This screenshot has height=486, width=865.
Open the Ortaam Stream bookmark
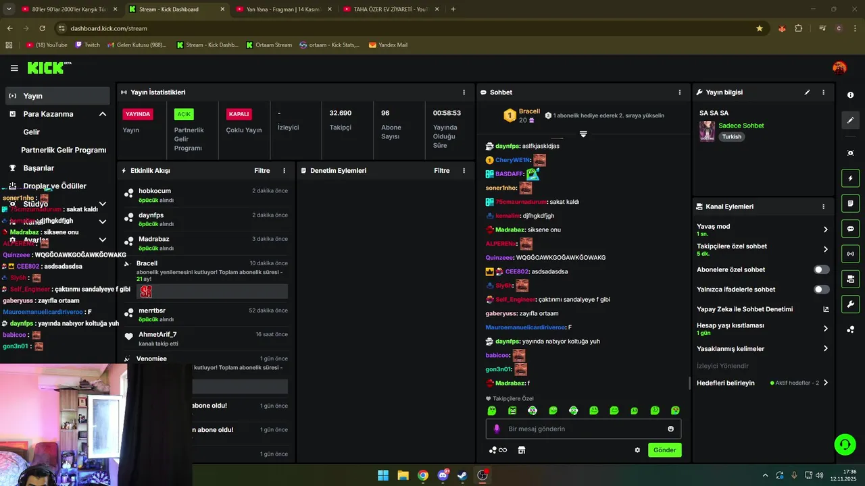[269, 45]
